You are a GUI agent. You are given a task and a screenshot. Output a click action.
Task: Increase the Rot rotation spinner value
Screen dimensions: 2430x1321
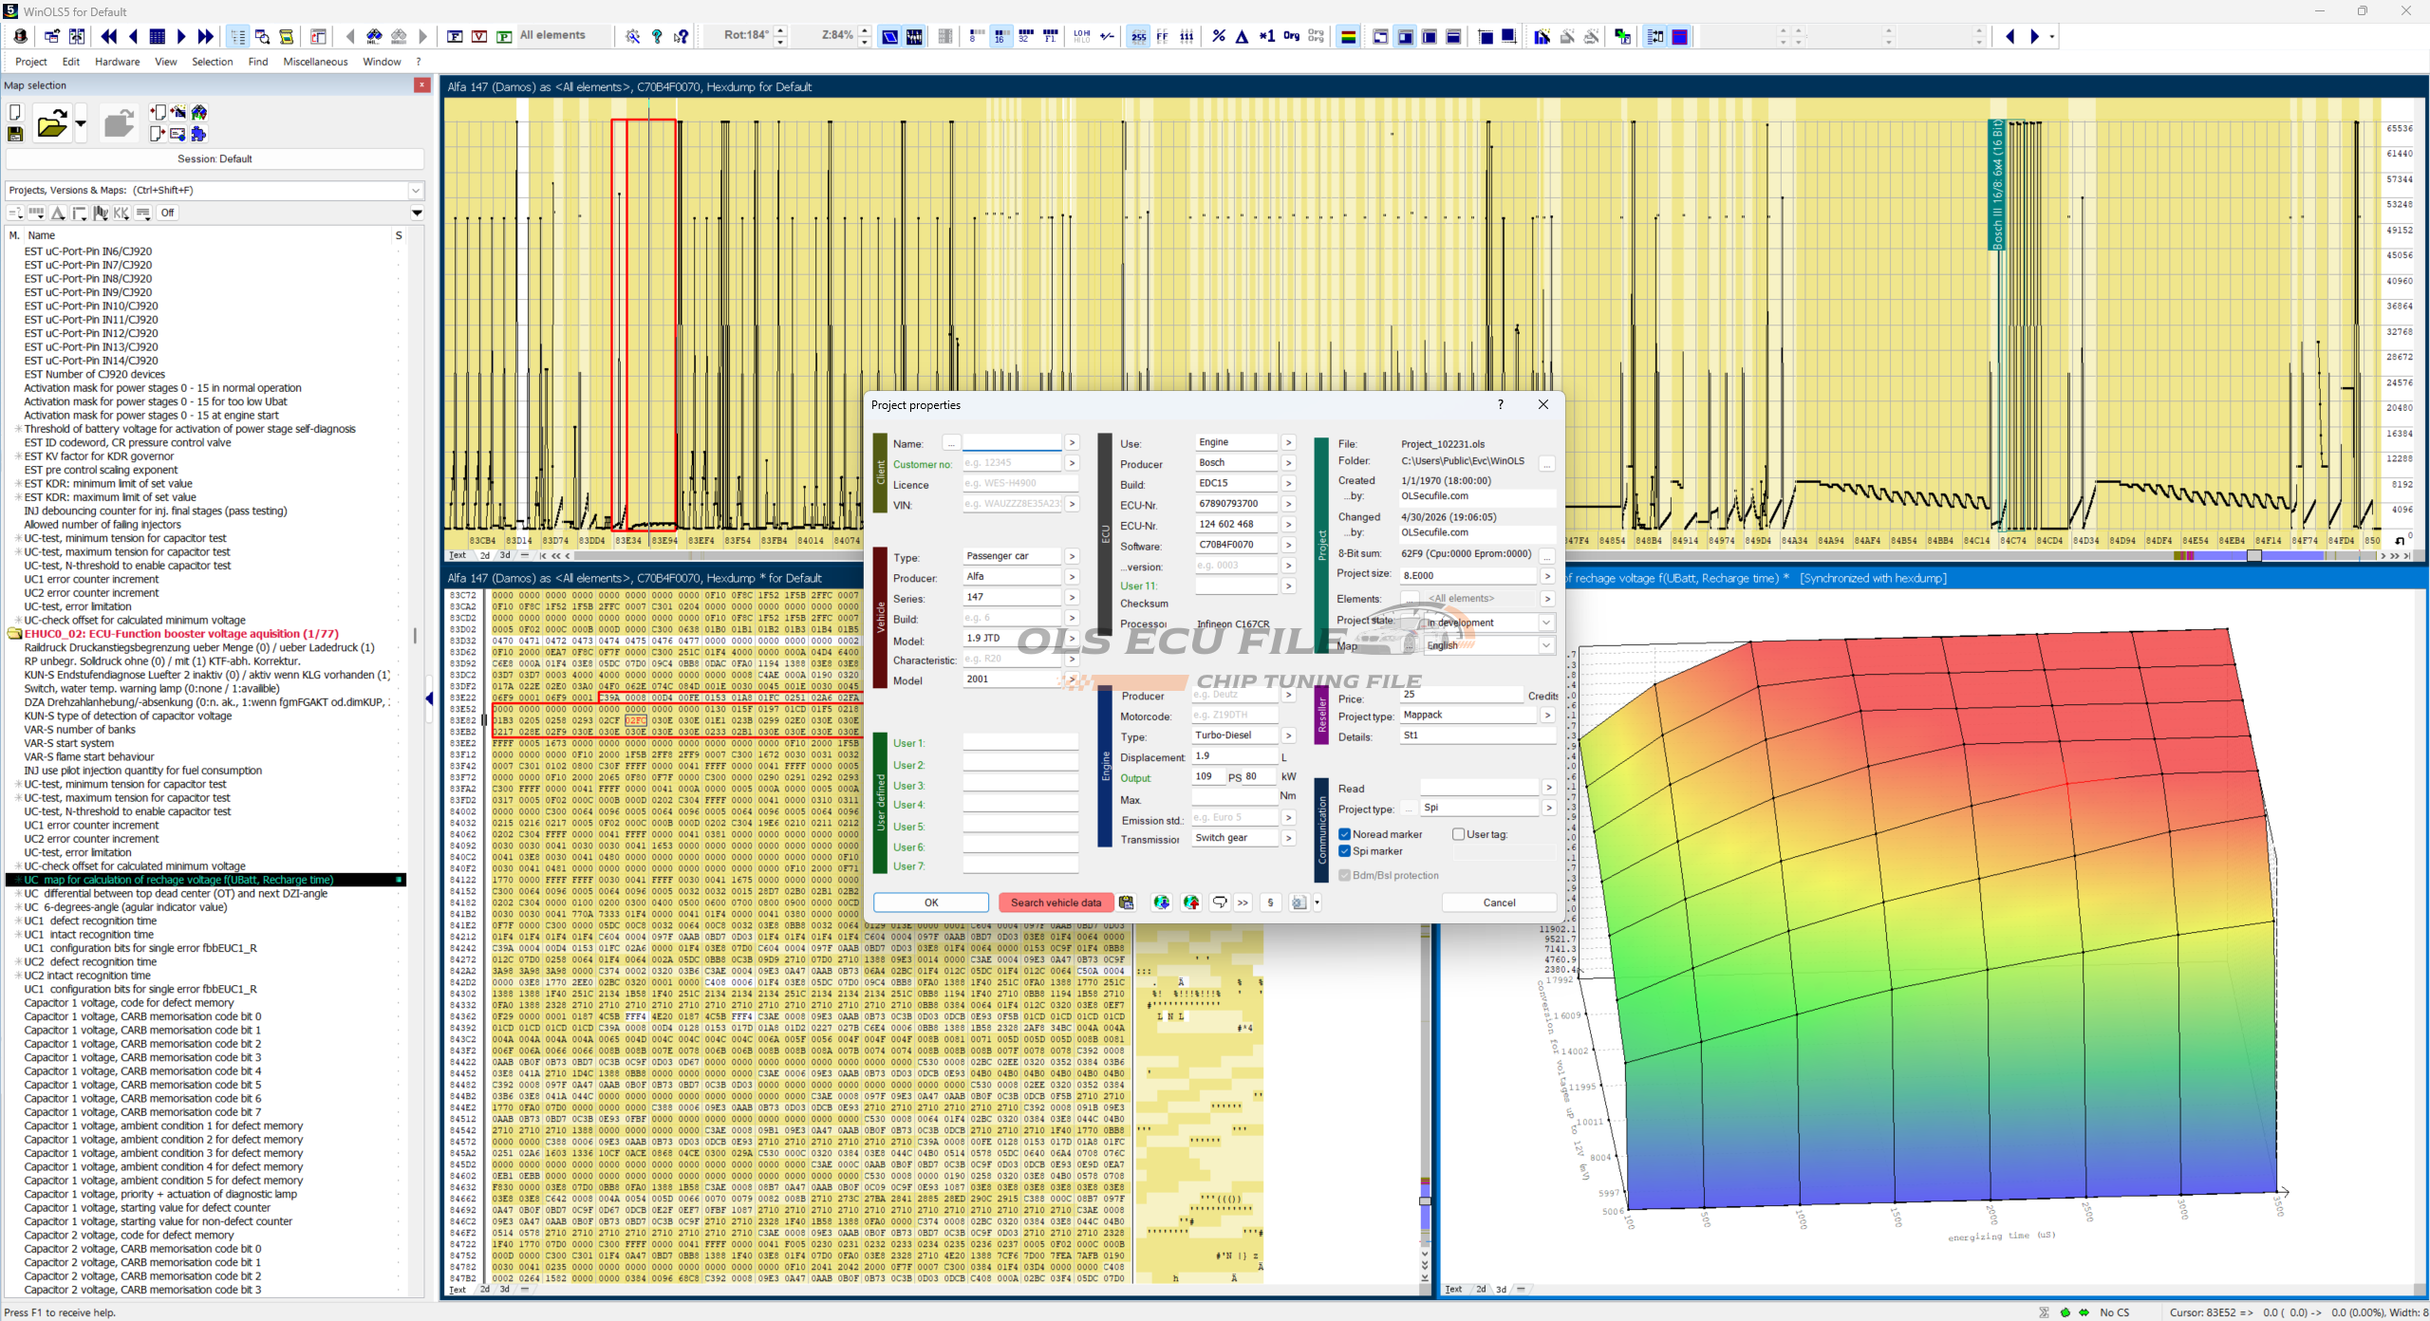780,31
